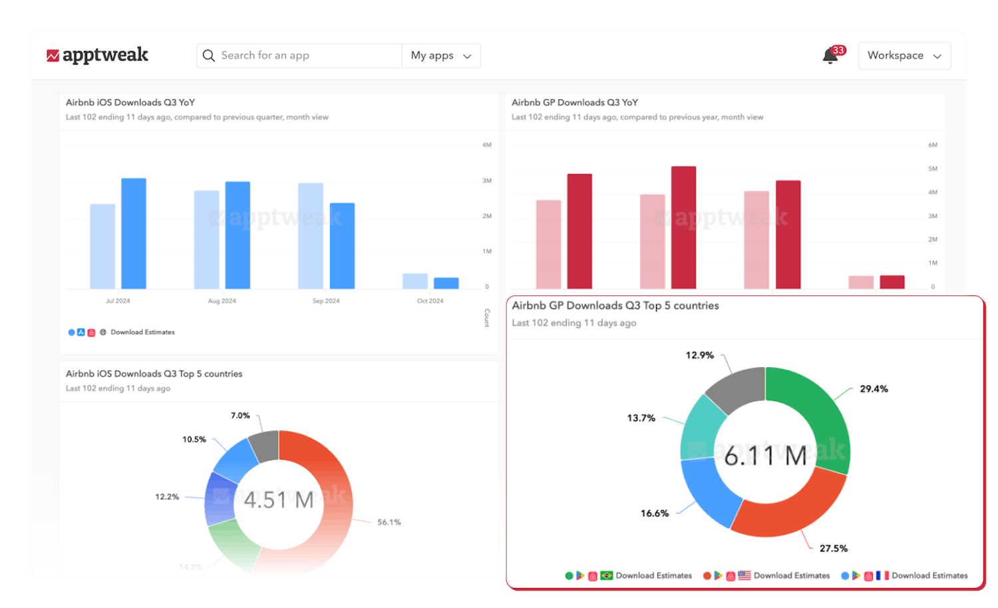Click the Brazil flag in the downloads legend
Screen dimensions: 998x608
(606, 575)
